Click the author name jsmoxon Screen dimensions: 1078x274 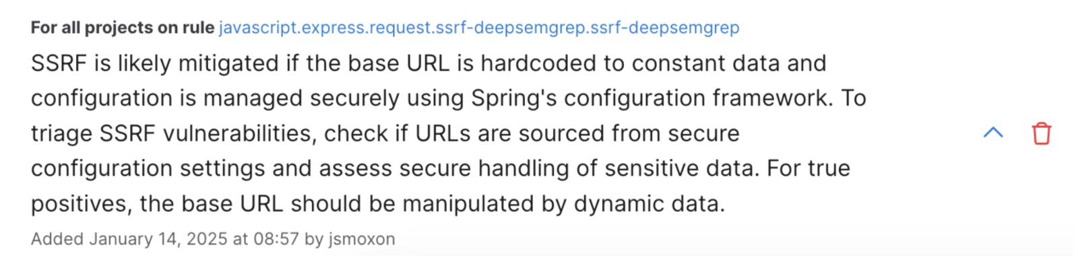coord(362,239)
